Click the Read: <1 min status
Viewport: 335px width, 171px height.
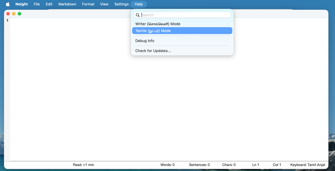coord(83,165)
